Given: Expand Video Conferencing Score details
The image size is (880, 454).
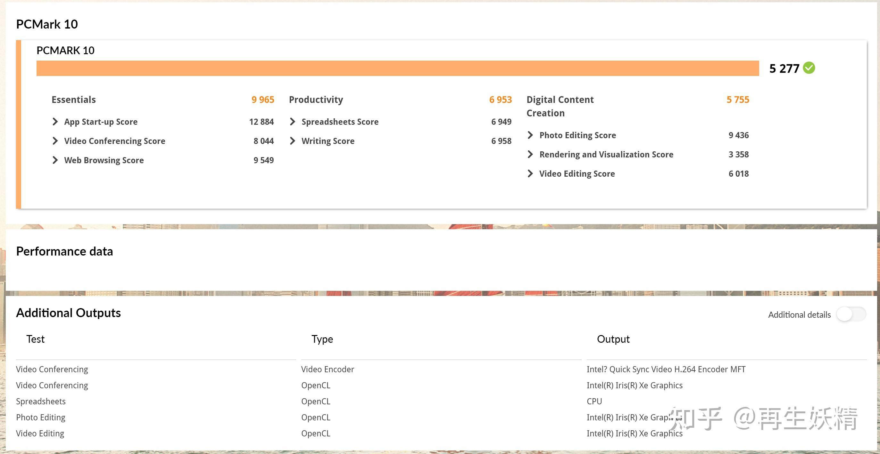Looking at the screenshot, I should [x=55, y=141].
